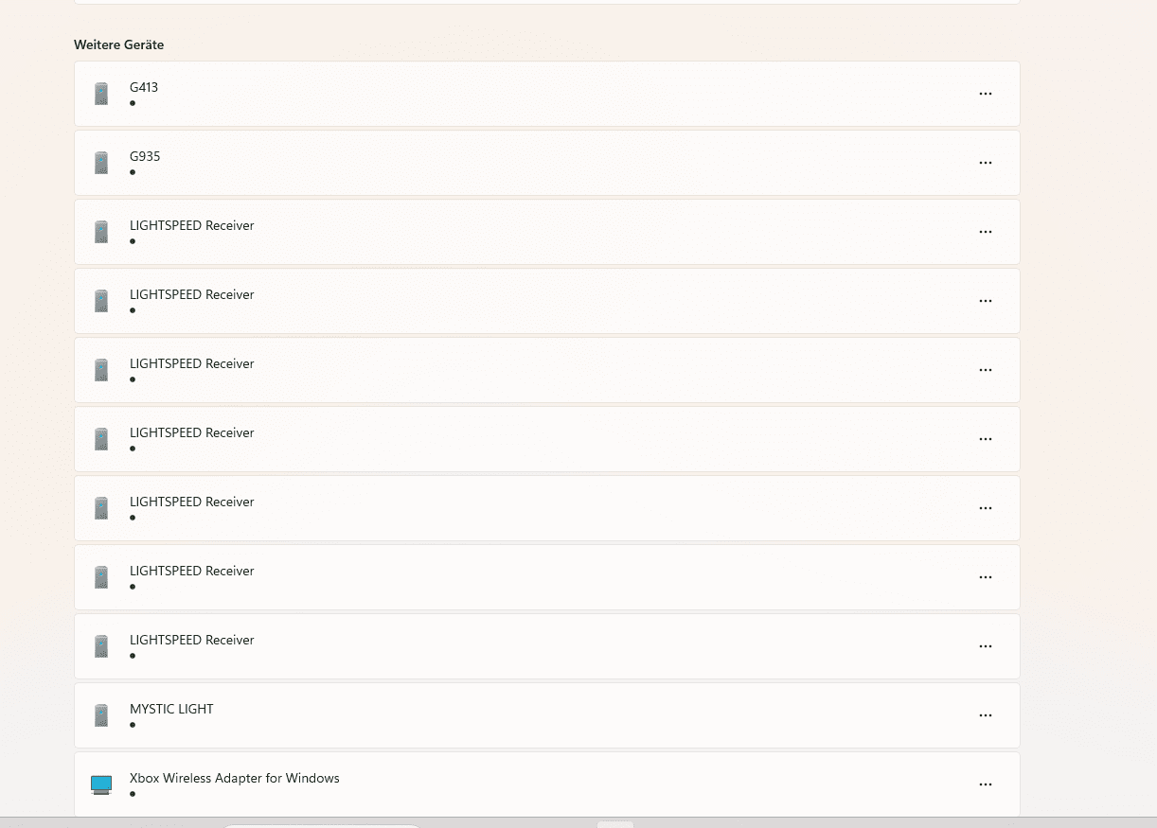The width and height of the screenshot is (1157, 828).
Task: Click the G413 device icon
Action: (x=101, y=94)
